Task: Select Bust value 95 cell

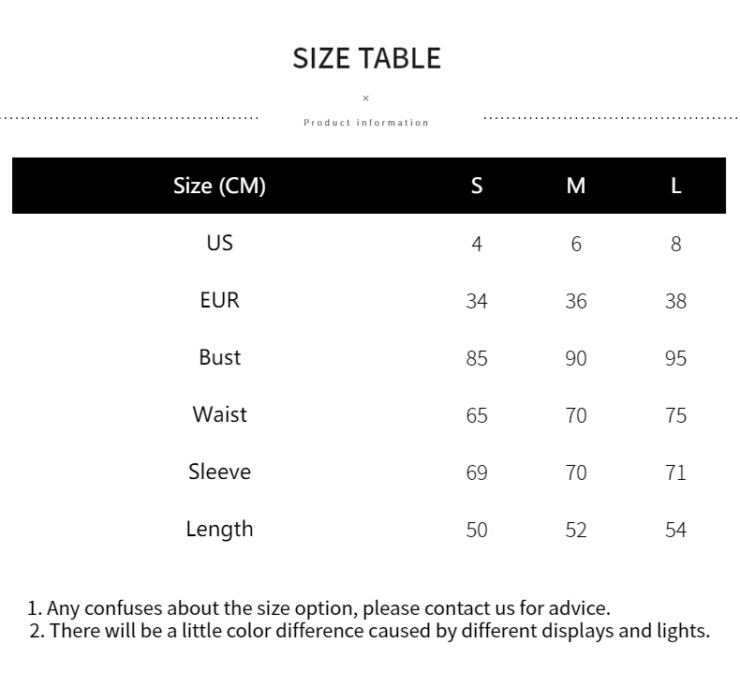Action: (x=675, y=358)
